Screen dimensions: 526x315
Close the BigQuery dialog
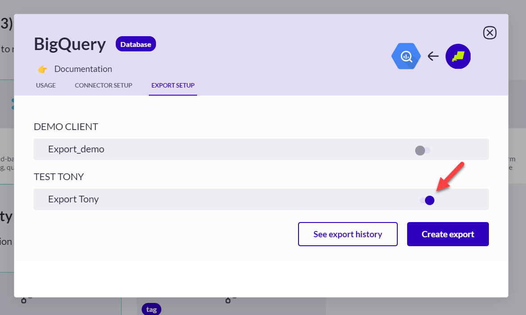(x=490, y=33)
